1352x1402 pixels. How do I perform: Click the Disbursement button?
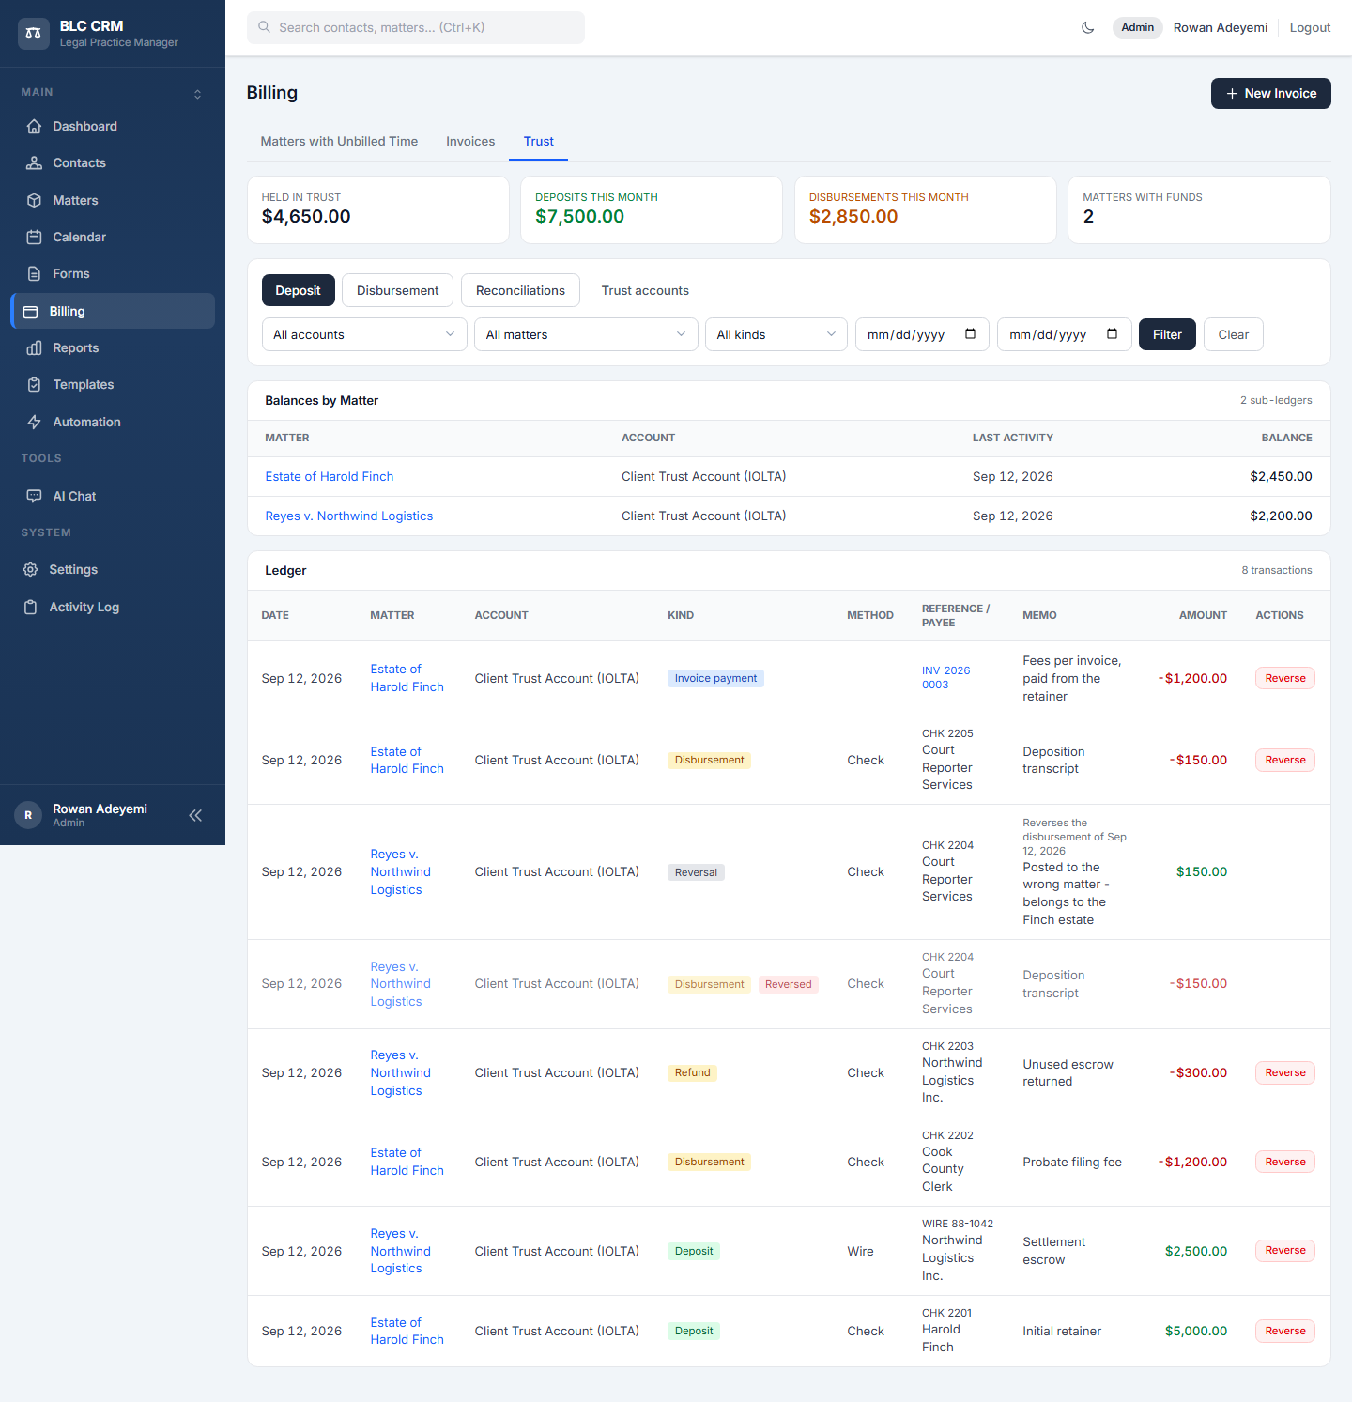coord(398,291)
